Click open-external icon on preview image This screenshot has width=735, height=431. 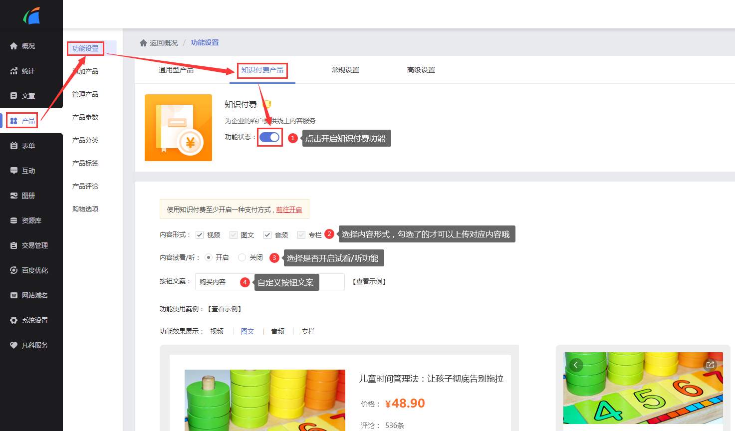(710, 365)
